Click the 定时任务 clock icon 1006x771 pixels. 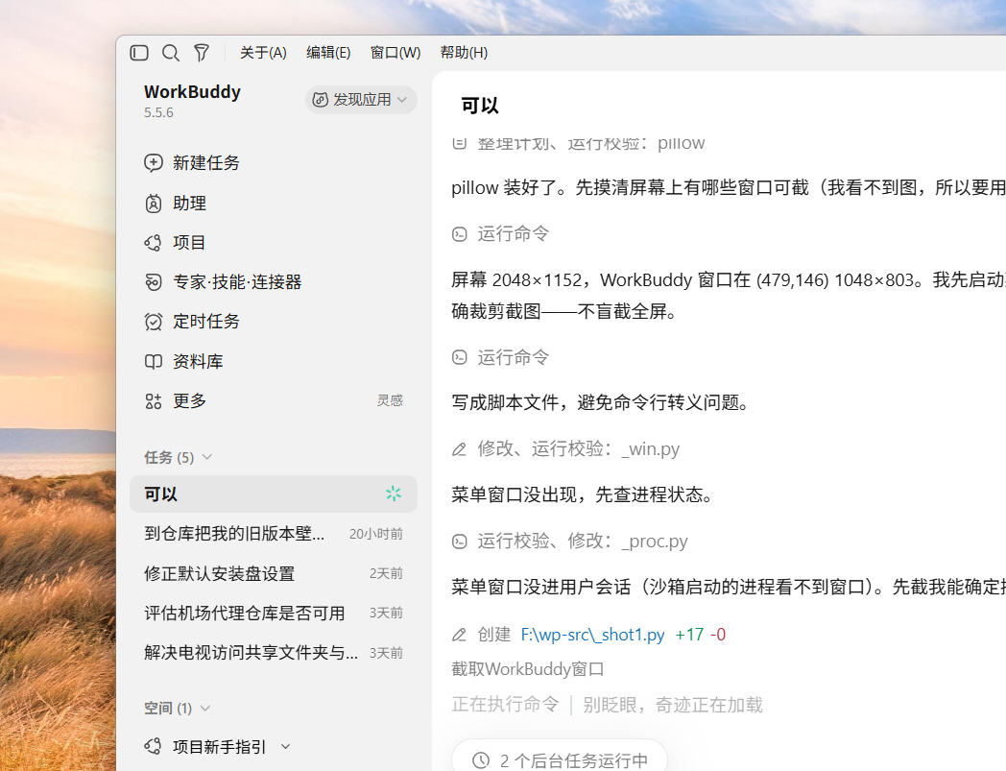point(154,322)
